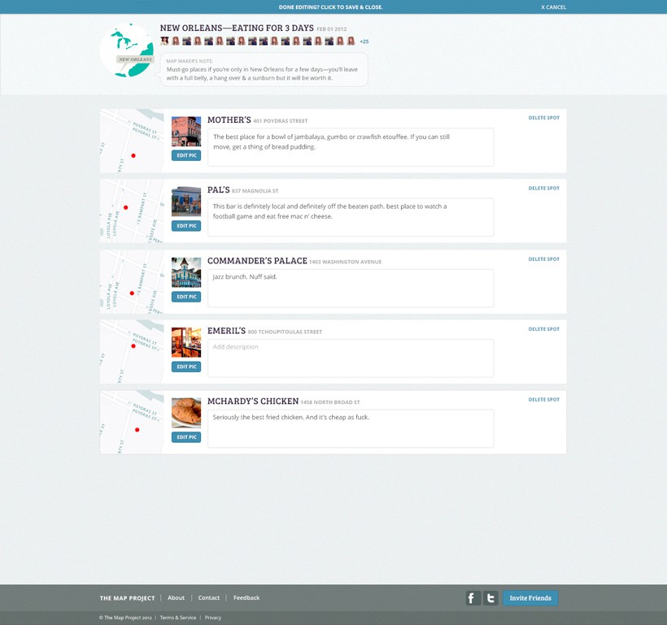Click McHardy's Chicken description field
This screenshot has height=625, width=667.
tap(351, 428)
